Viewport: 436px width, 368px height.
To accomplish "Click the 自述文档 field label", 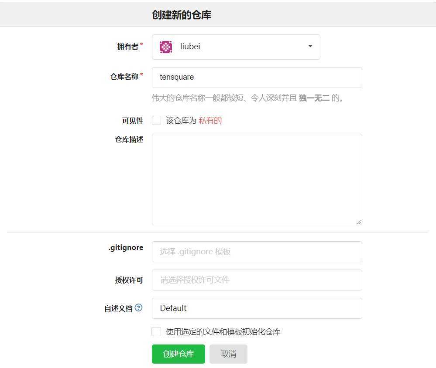I will coord(118,308).
